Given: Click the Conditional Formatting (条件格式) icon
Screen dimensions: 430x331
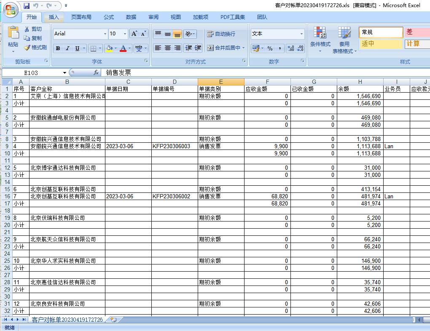Looking at the screenshot, I should [320, 34].
